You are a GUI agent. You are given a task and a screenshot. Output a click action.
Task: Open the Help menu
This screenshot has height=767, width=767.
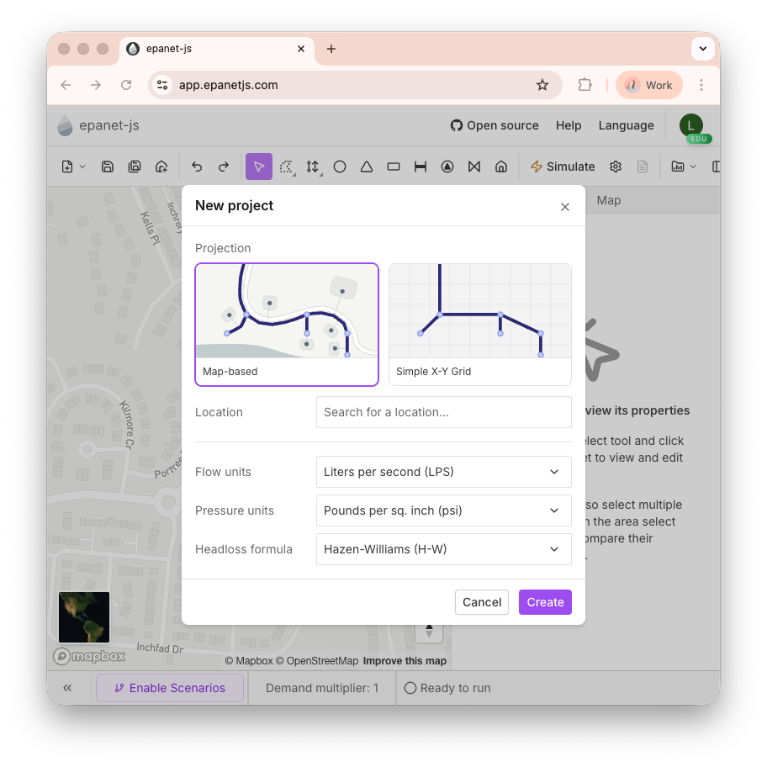pyautogui.click(x=569, y=125)
